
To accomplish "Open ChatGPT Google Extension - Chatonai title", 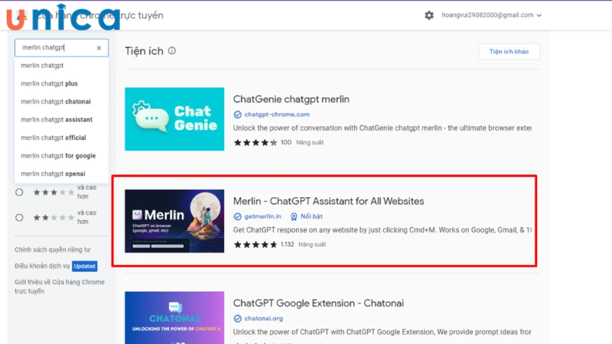I will click(x=318, y=303).
